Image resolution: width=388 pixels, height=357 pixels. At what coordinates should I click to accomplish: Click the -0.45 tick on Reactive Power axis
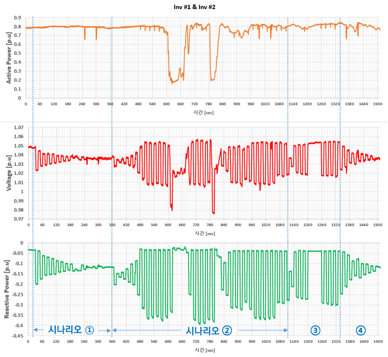pos(18,336)
